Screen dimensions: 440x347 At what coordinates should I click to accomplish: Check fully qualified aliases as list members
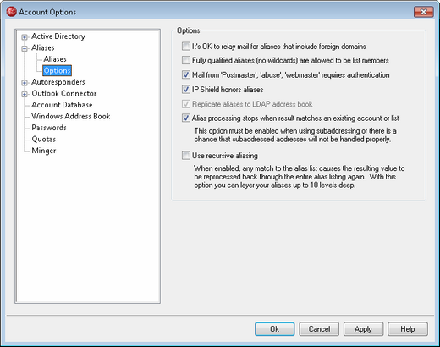click(186, 60)
